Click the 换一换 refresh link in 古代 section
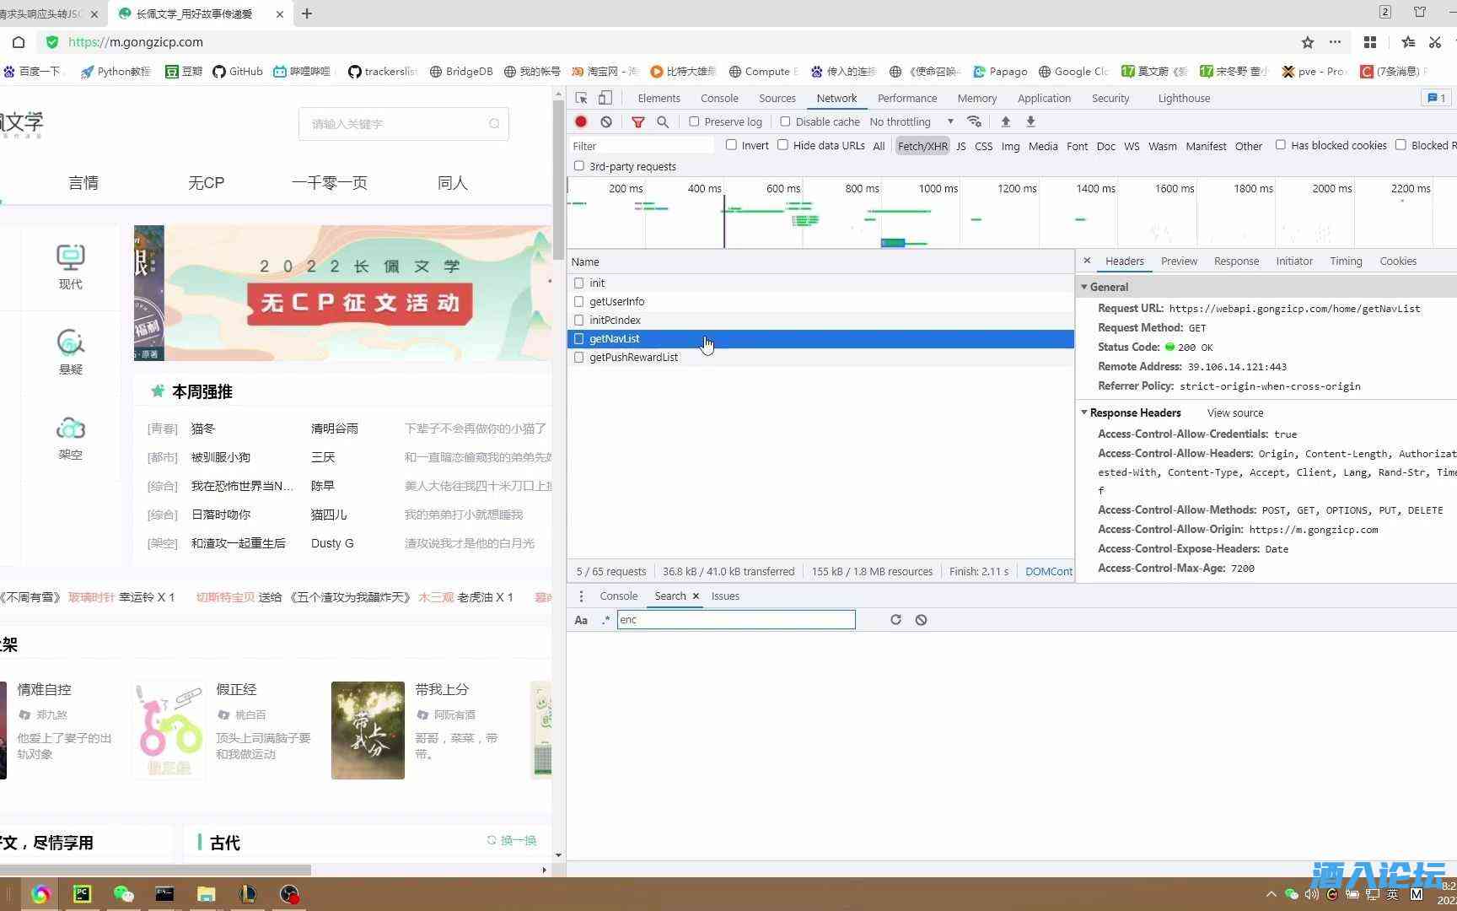The image size is (1457, 911). pos(511,840)
